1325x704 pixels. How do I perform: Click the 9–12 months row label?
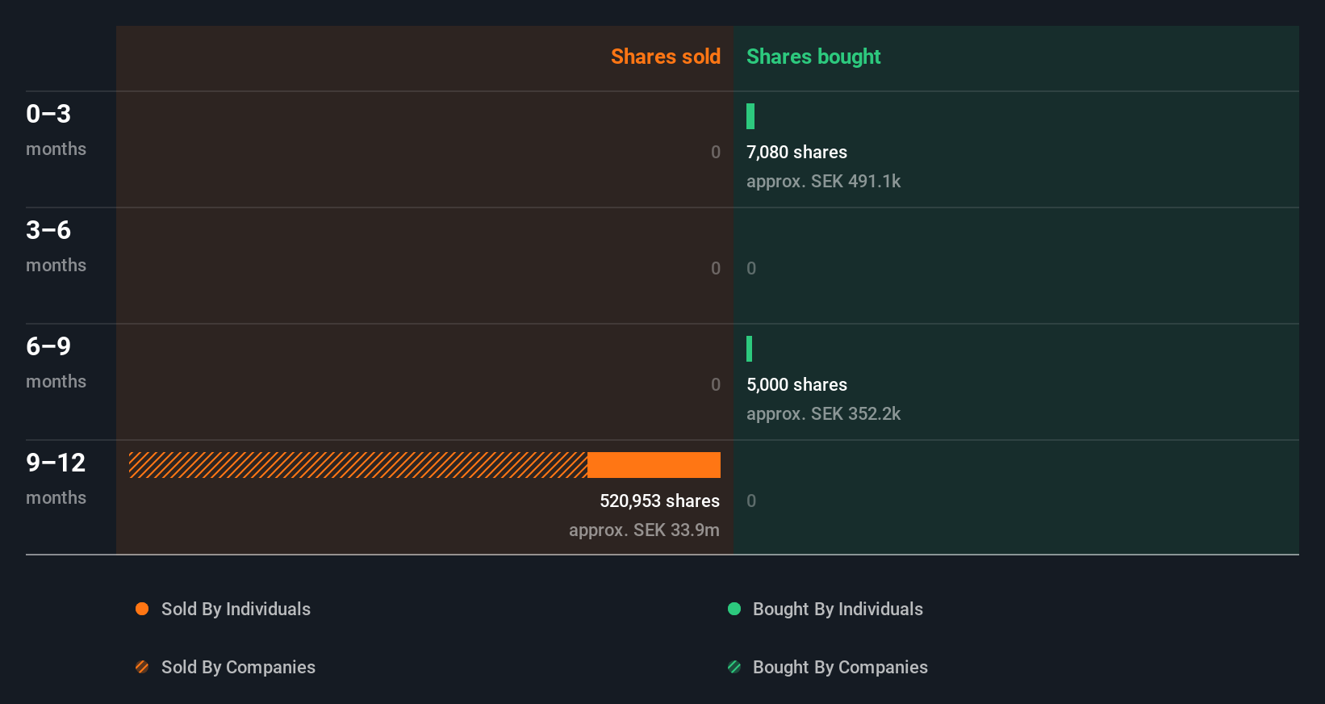click(x=56, y=478)
